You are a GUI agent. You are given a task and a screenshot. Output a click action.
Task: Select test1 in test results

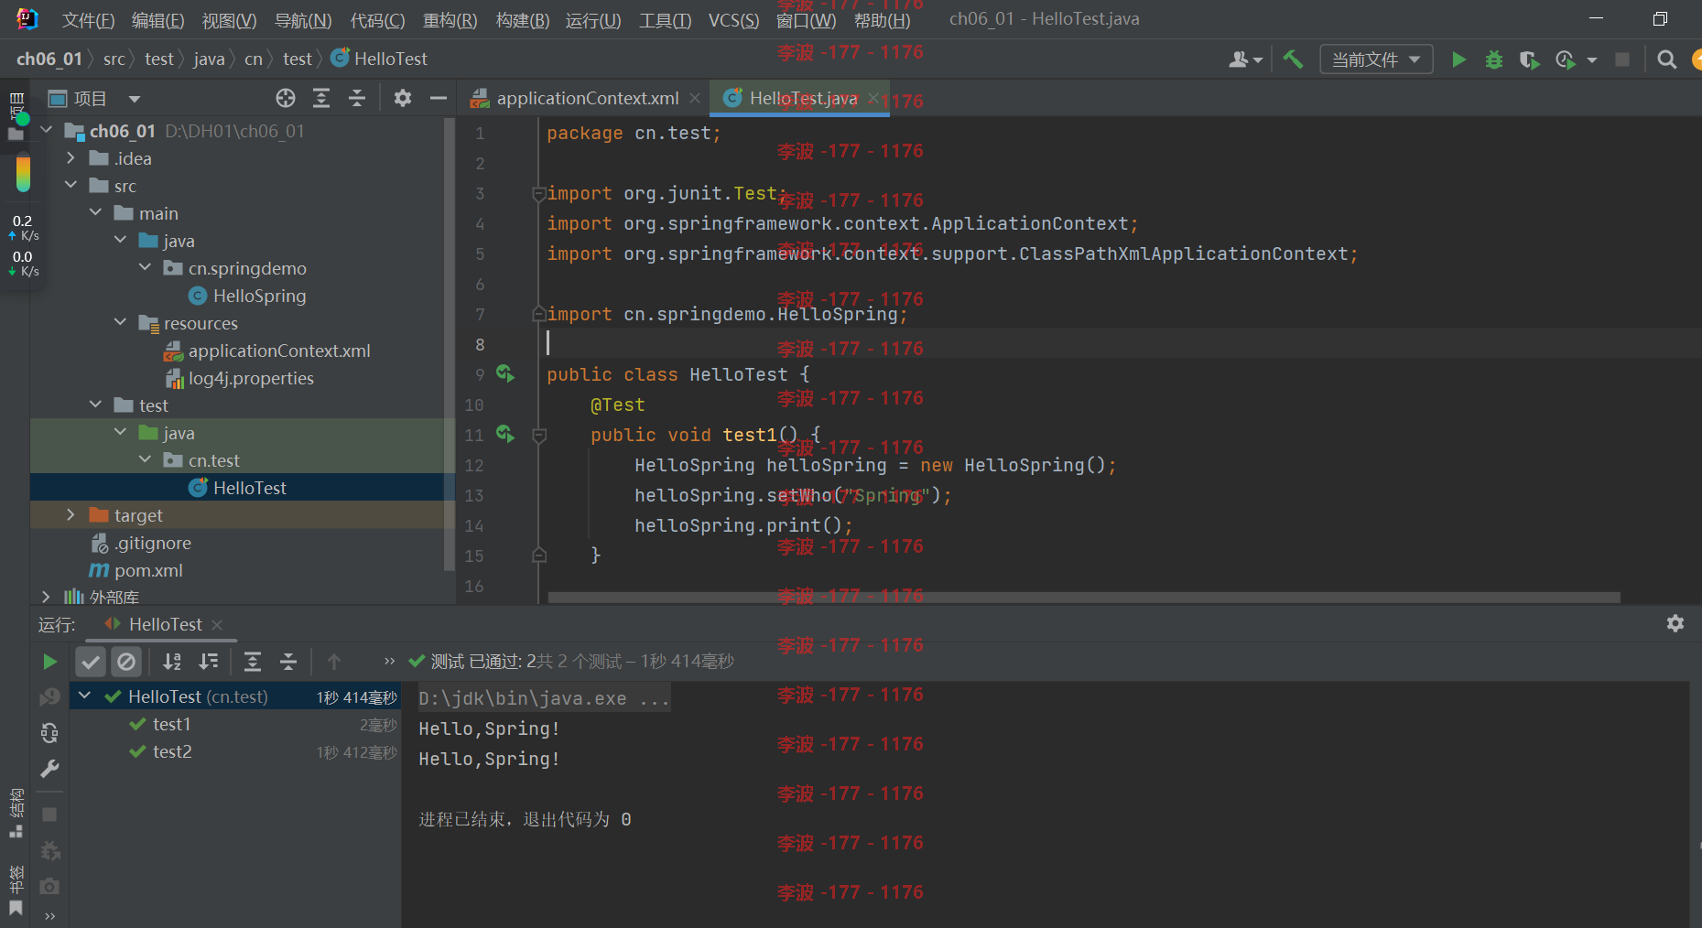171,724
